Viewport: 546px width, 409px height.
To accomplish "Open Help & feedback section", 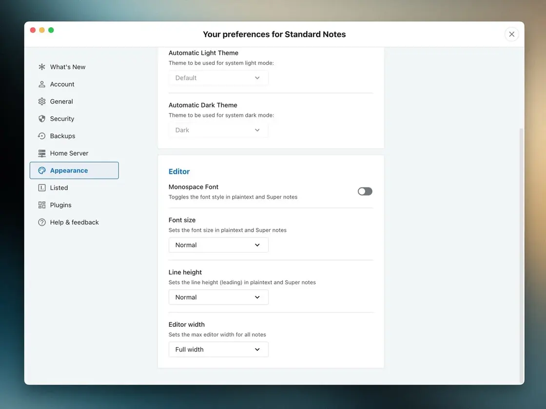I will click(x=74, y=222).
